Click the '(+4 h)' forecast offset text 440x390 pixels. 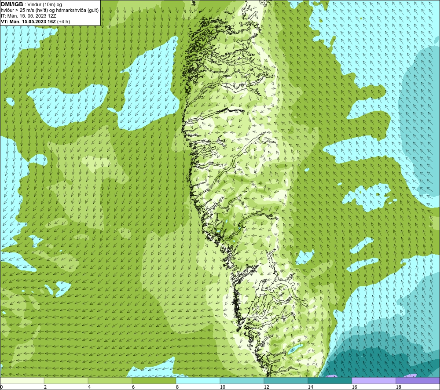point(63,22)
